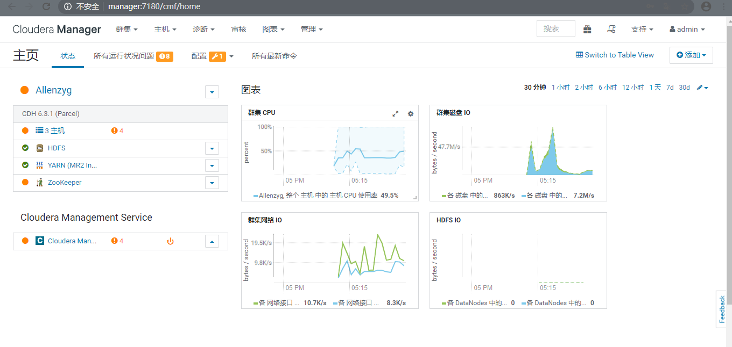Select the HDFS service icon
This screenshot has width=732, height=347.
pos(40,148)
